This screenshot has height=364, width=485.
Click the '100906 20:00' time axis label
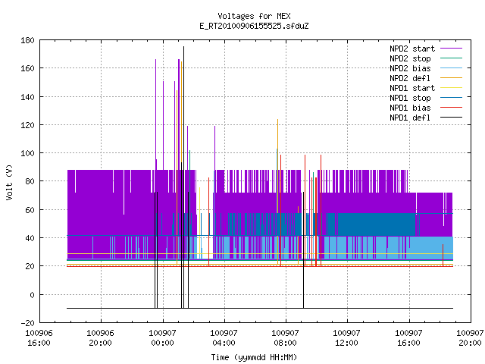click(100, 338)
